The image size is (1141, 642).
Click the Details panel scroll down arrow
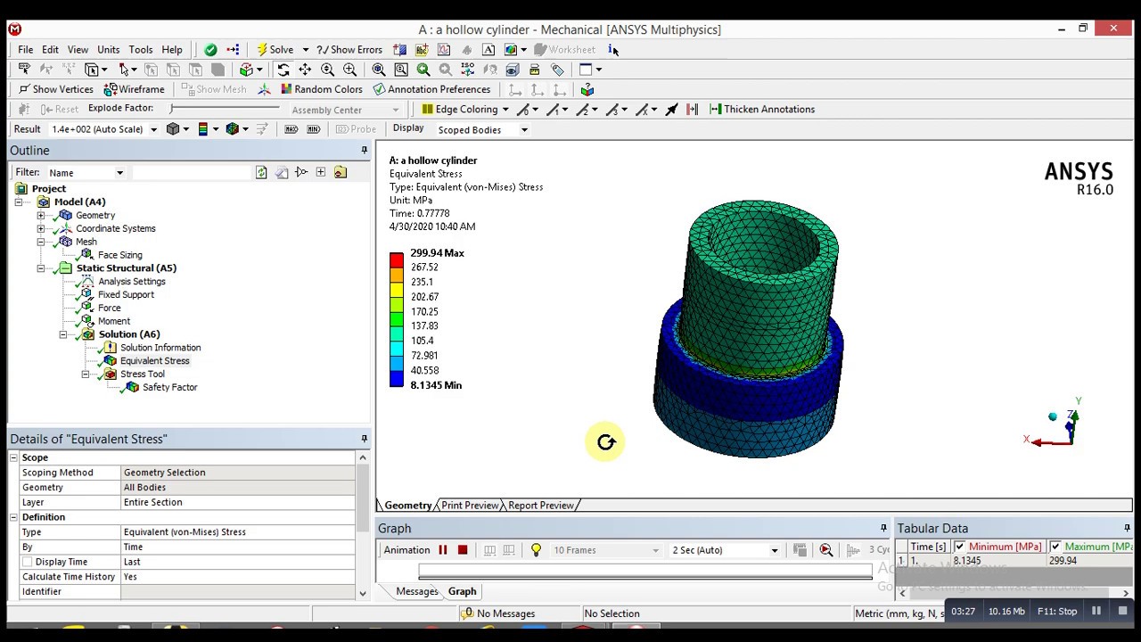pyautogui.click(x=363, y=593)
